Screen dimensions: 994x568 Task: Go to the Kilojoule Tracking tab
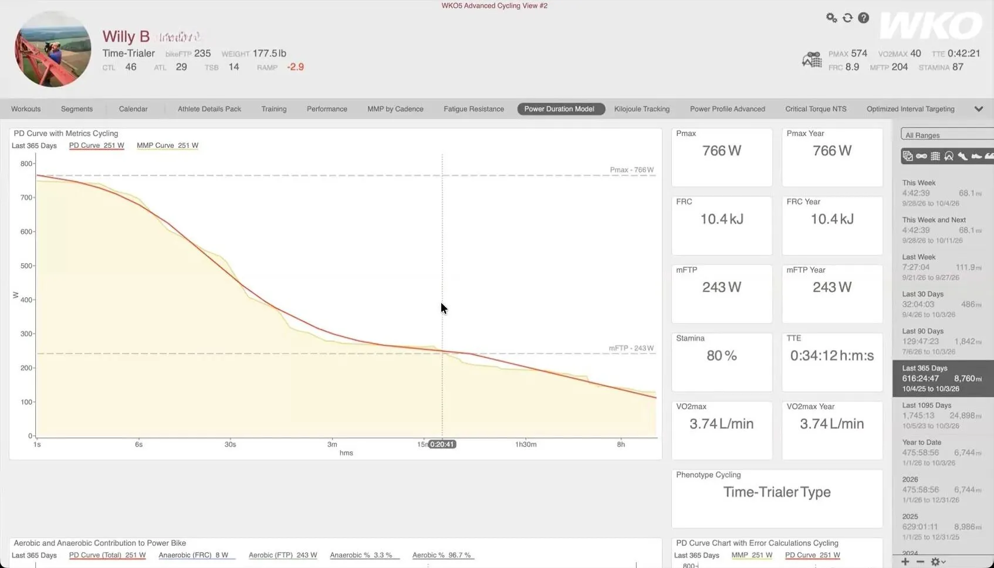click(642, 109)
